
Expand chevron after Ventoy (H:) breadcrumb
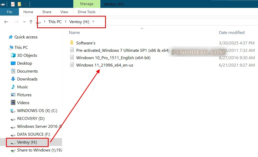click(93, 22)
